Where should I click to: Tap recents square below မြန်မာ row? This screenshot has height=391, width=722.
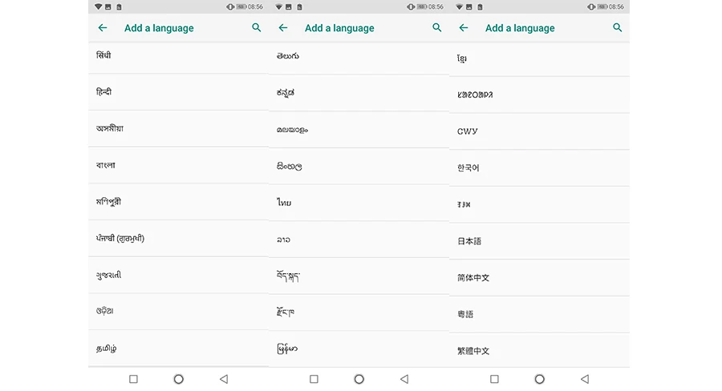coord(314,379)
